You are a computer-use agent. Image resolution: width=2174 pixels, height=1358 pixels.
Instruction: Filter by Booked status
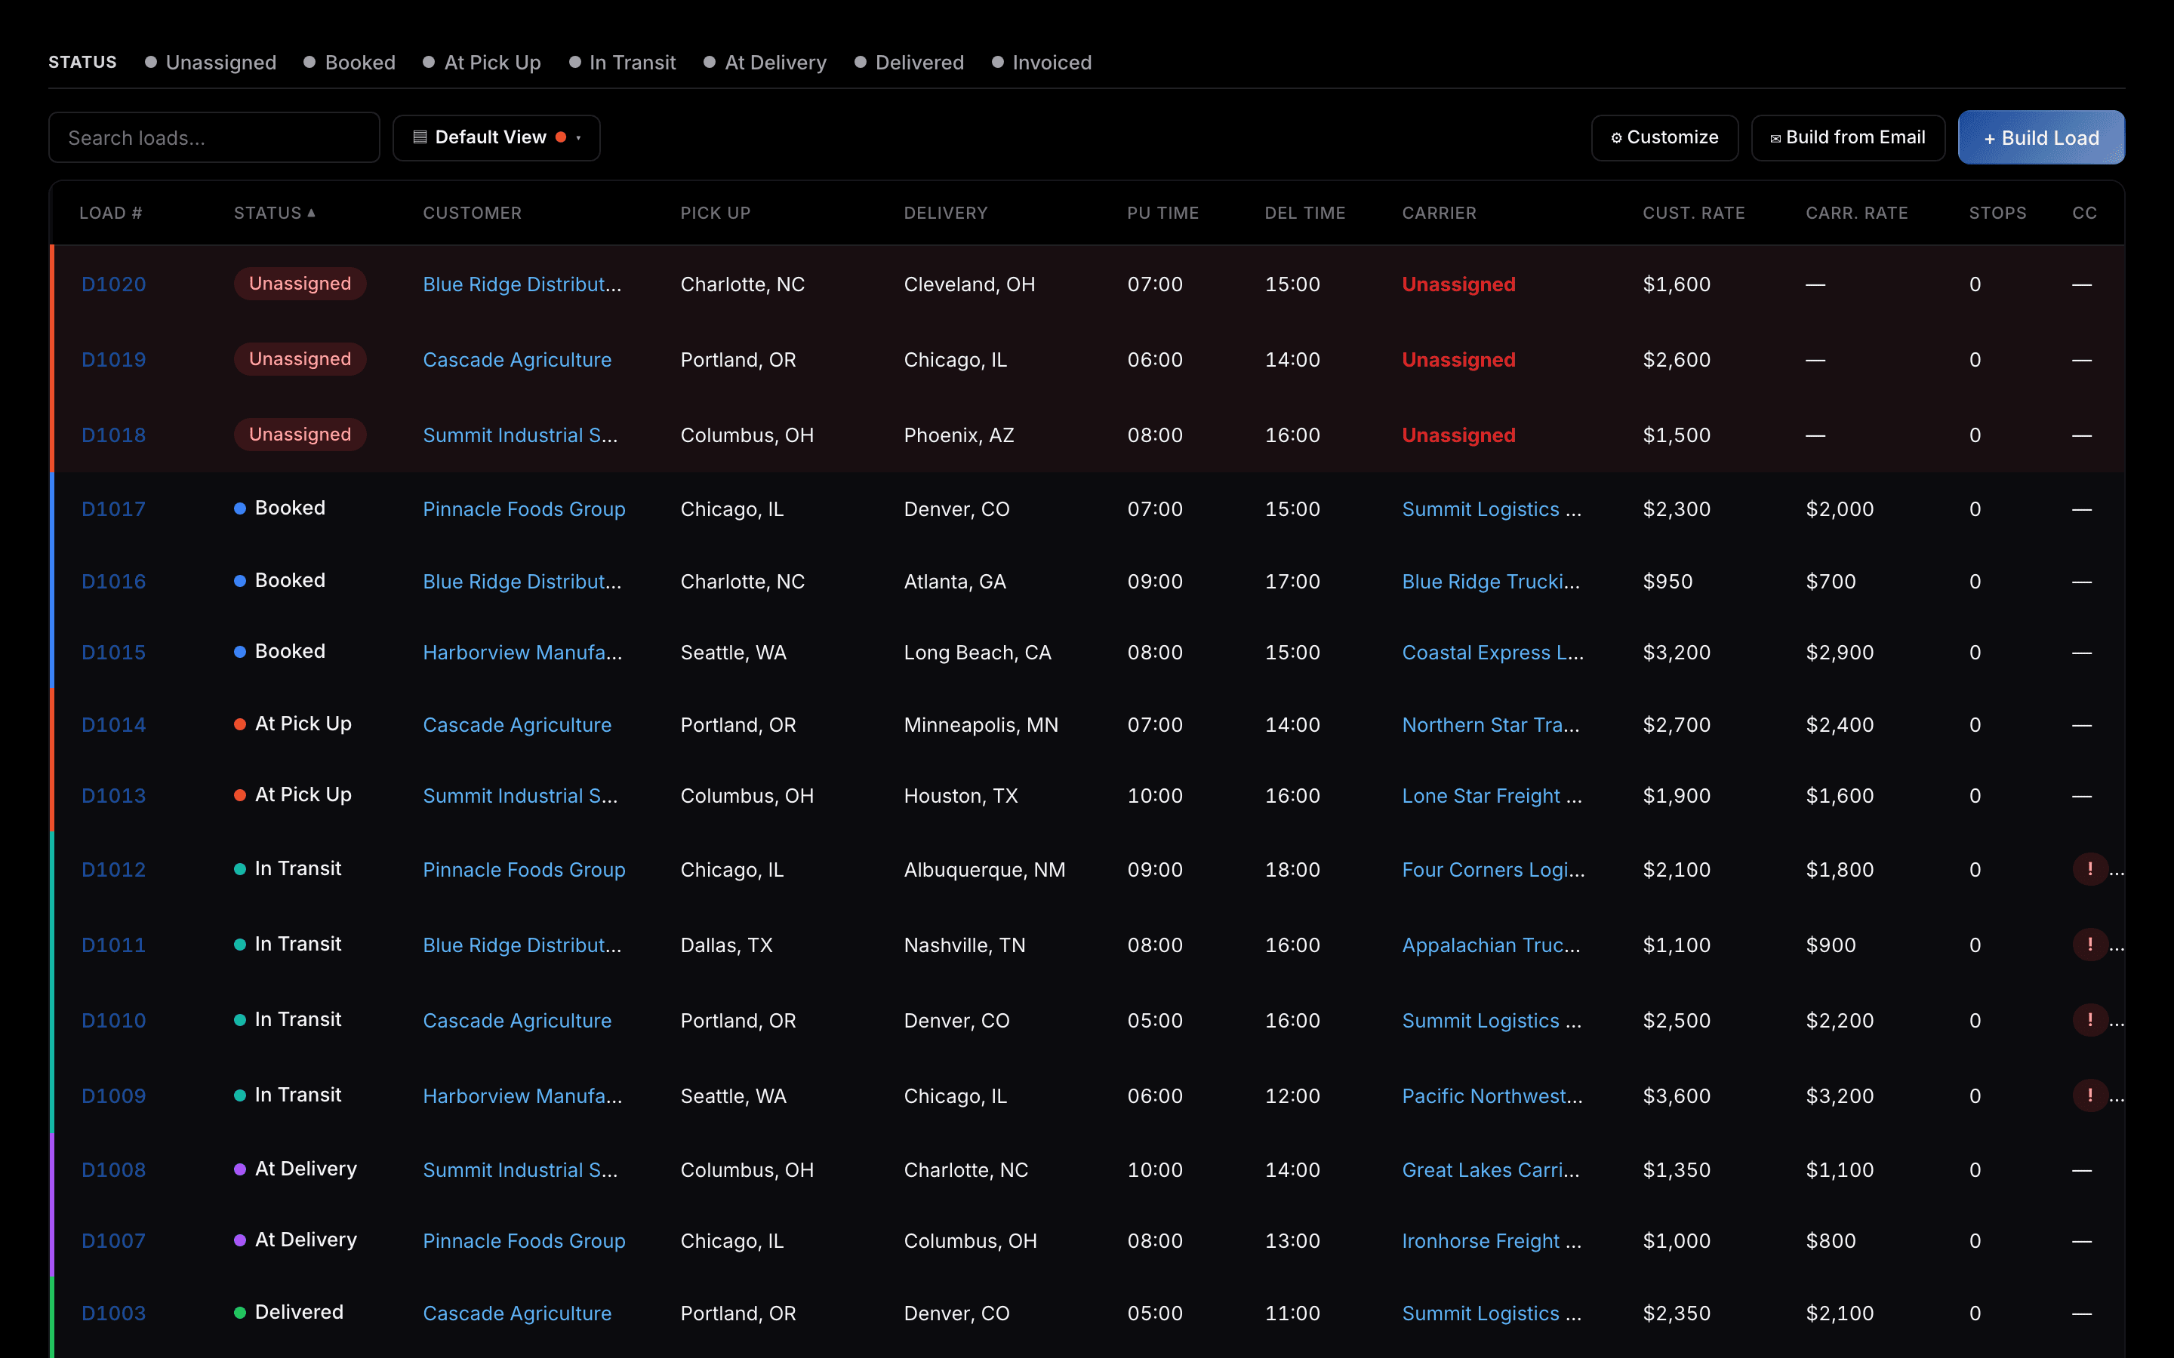point(350,62)
